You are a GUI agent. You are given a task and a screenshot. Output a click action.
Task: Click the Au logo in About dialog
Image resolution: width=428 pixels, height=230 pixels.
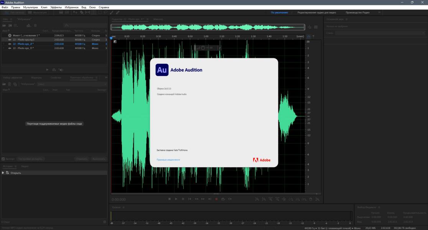pyautogui.click(x=162, y=70)
